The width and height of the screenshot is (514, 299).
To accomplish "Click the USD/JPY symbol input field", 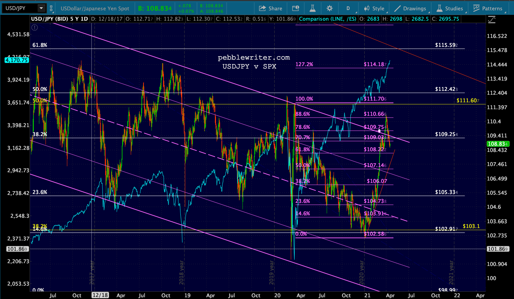I will [19, 8].
